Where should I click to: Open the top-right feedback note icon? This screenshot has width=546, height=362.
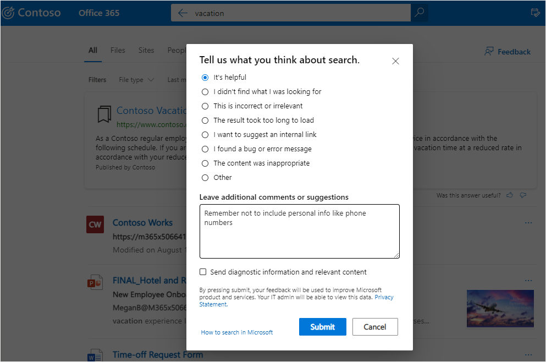[535, 13]
